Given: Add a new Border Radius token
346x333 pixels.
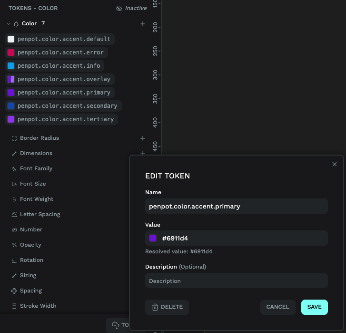Looking at the screenshot, I should 142,138.
